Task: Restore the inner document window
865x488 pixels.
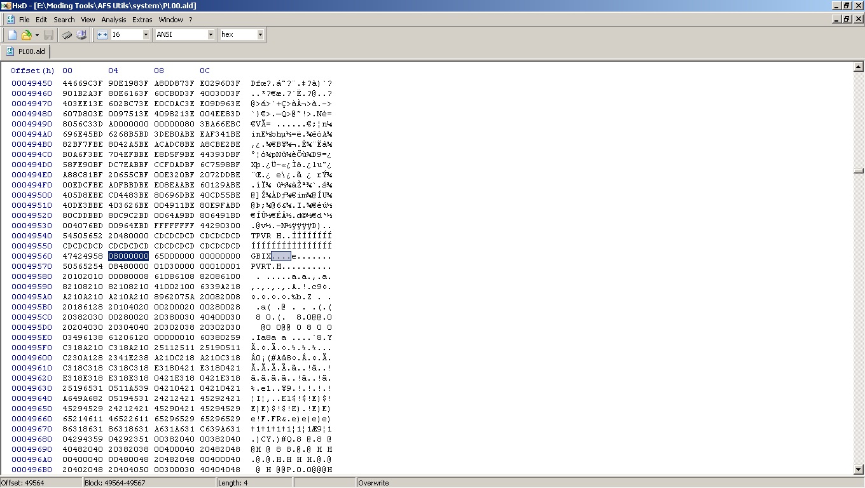Action: pyautogui.click(x=847, y=19)
